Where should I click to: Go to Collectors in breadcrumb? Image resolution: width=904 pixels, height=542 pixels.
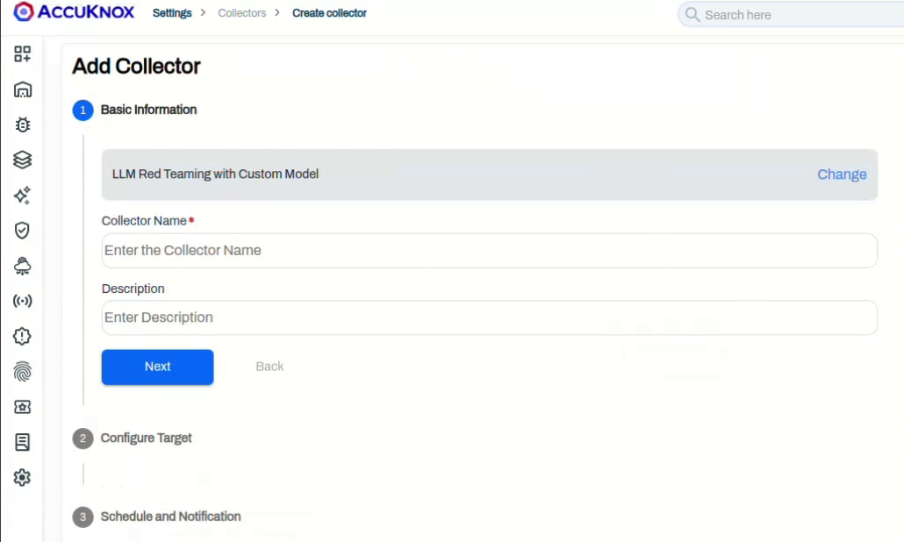241,12
